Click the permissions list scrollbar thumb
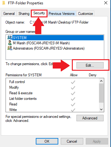 coord(101,93)
